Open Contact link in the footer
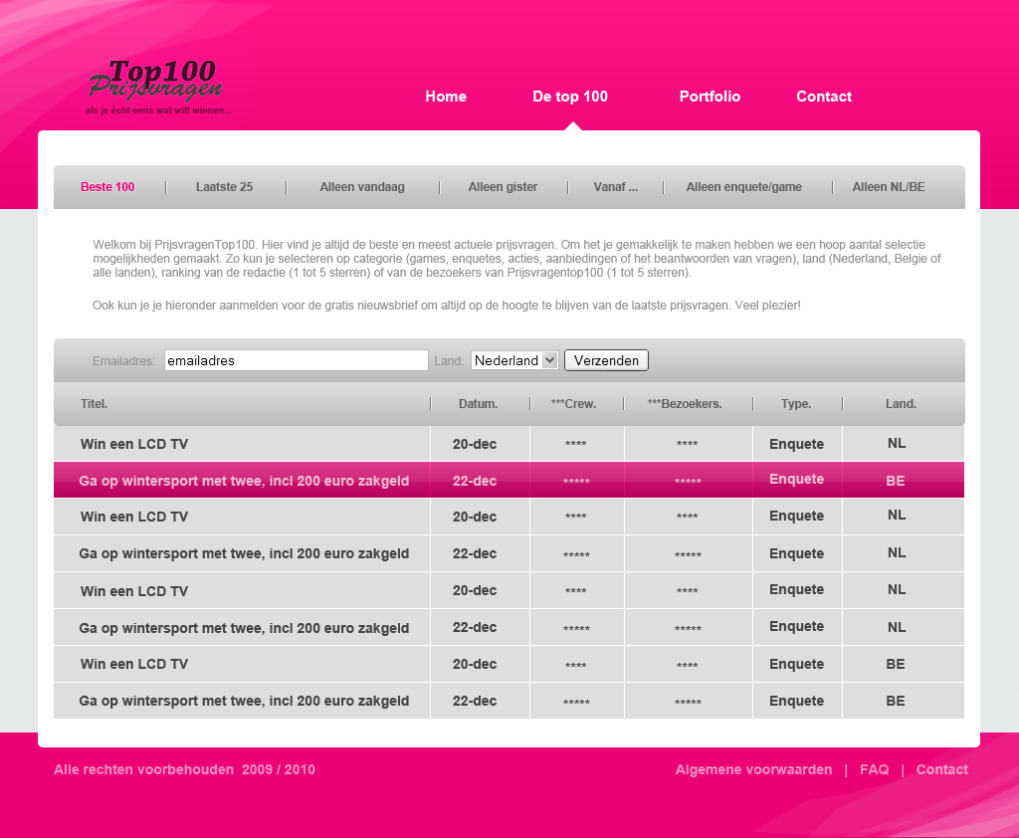 click(941, 769)
